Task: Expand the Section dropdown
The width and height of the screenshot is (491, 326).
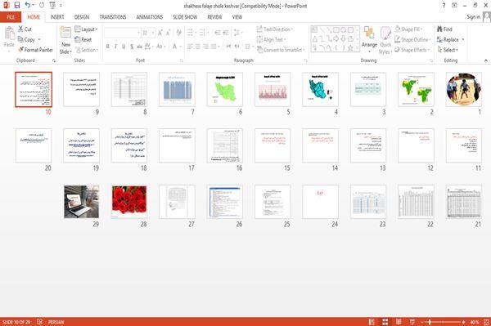Action: (x=87, y=50)
